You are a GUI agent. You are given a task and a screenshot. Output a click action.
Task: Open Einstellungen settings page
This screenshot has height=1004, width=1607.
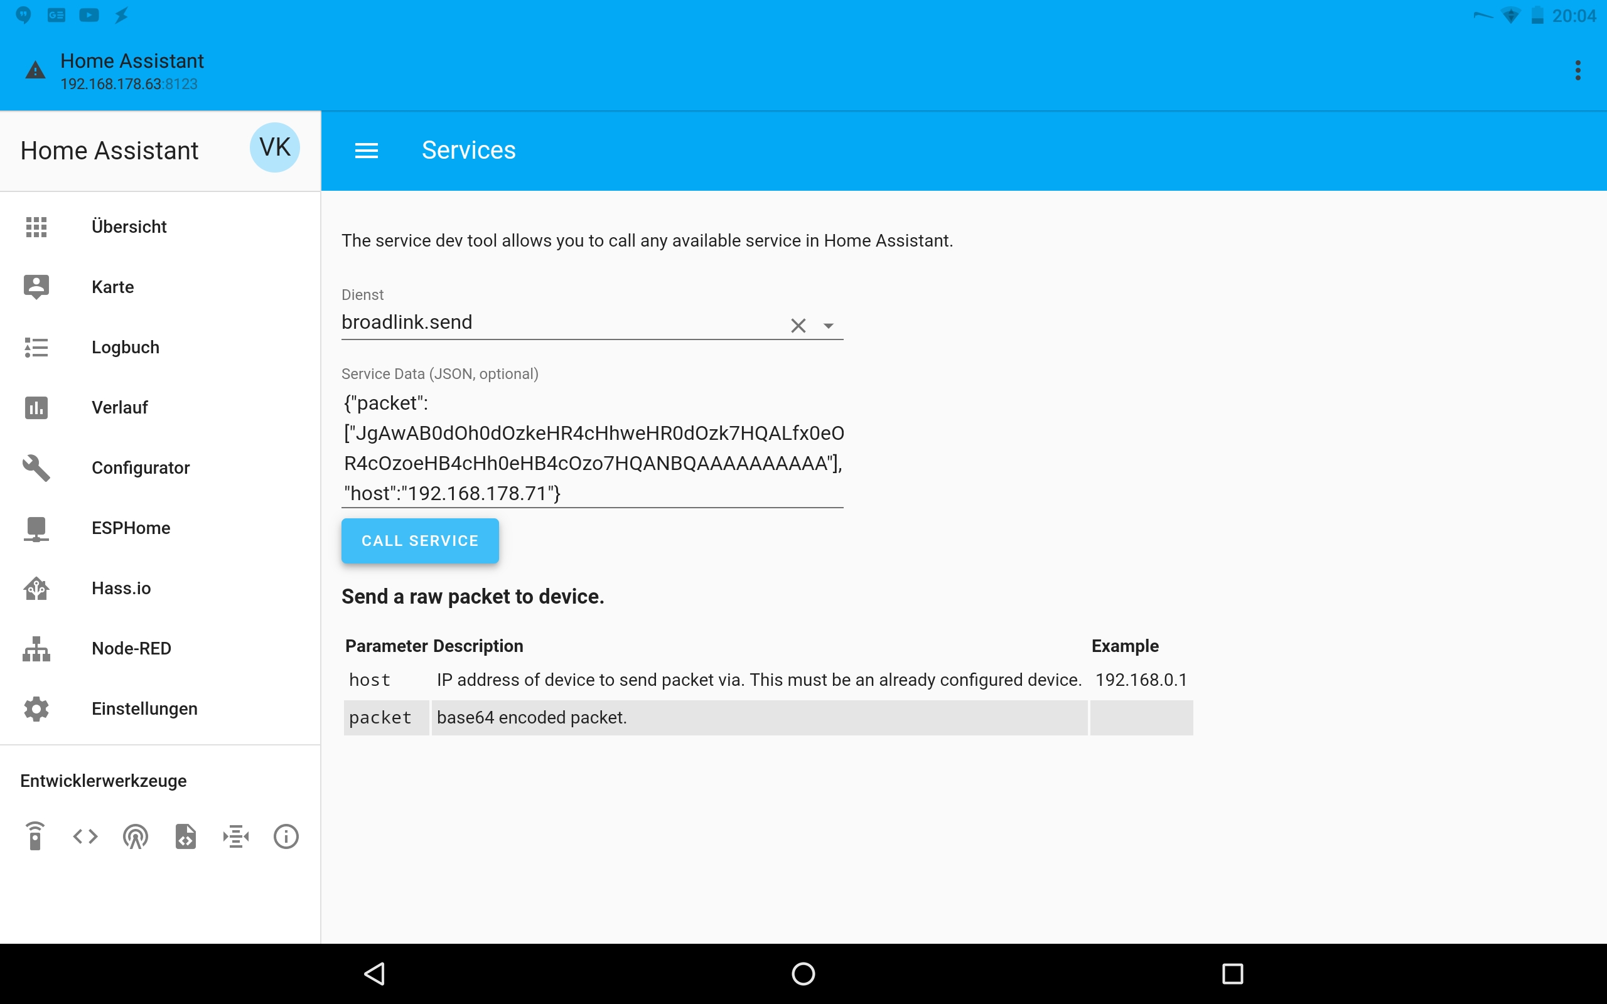pyautogui.click(x=144, y=708)
